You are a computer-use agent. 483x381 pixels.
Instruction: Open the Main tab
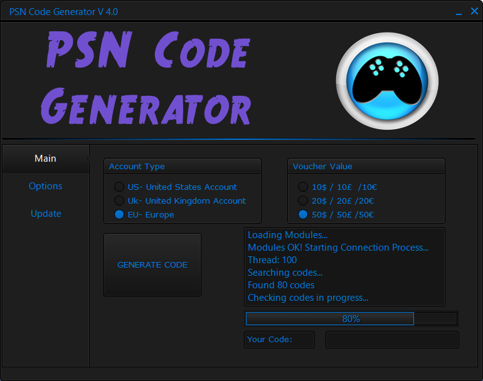(x=46, y=158)
